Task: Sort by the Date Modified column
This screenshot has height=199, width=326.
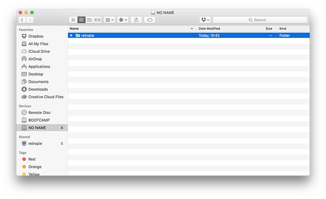Action: tap(209, 29)
